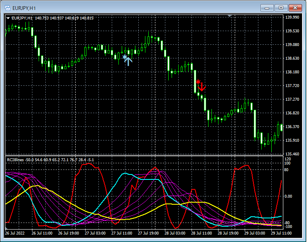The height and width of the screenshot is (242, 307).
Task: Click the blue star buy signal marker
Action: coord(124,57)
